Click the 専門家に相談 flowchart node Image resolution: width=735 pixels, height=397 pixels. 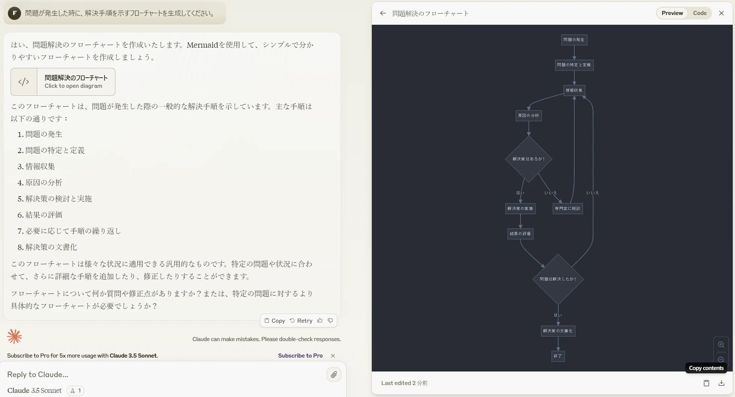[567, 209]
